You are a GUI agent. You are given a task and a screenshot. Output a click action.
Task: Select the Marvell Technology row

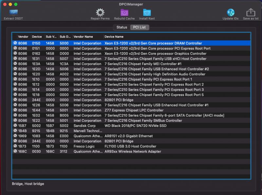[x=87, y=131]
